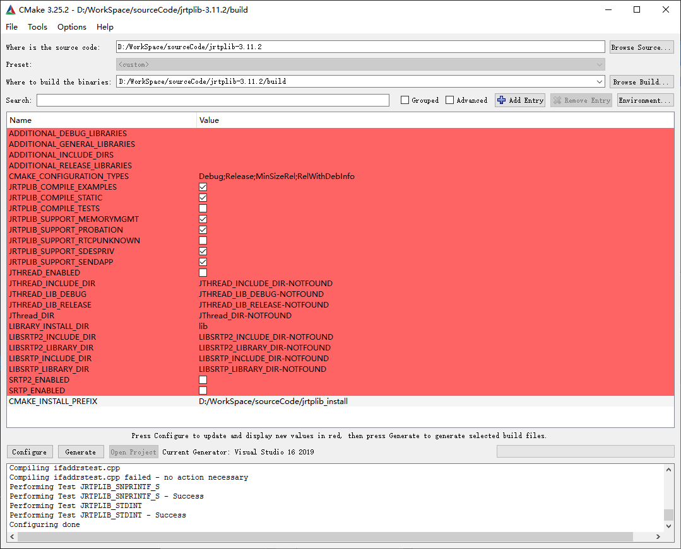Click the Configuring done log line

[45, 524]
